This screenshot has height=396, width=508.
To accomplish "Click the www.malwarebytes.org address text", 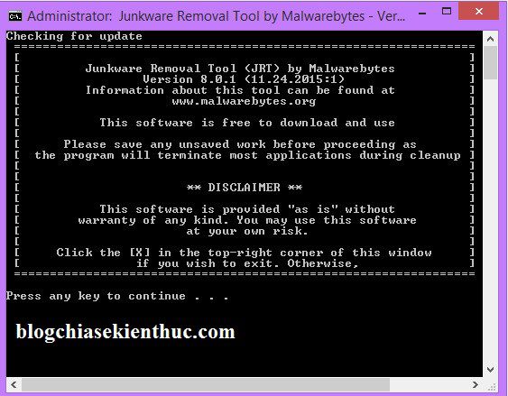I will 244,101.
